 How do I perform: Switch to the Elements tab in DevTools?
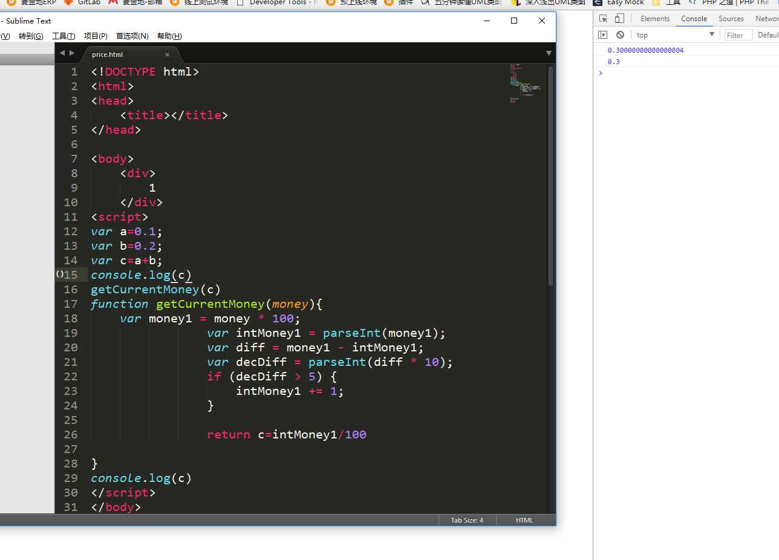pyautogui.click(x=655, y=19)
